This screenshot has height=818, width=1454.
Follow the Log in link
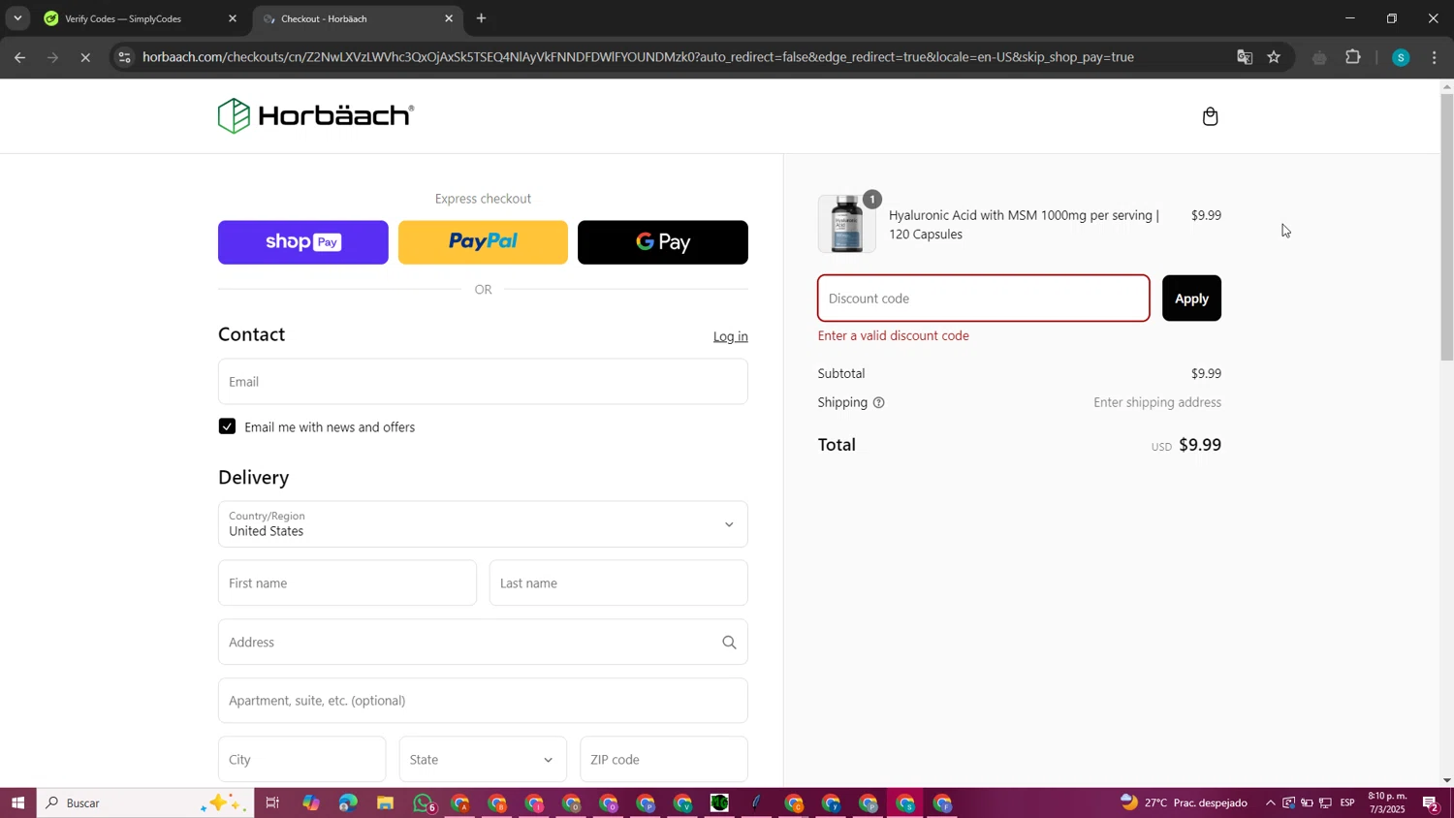731,336
